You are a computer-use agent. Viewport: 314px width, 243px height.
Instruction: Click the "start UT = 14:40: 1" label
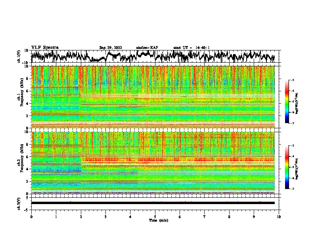[191, 48]
